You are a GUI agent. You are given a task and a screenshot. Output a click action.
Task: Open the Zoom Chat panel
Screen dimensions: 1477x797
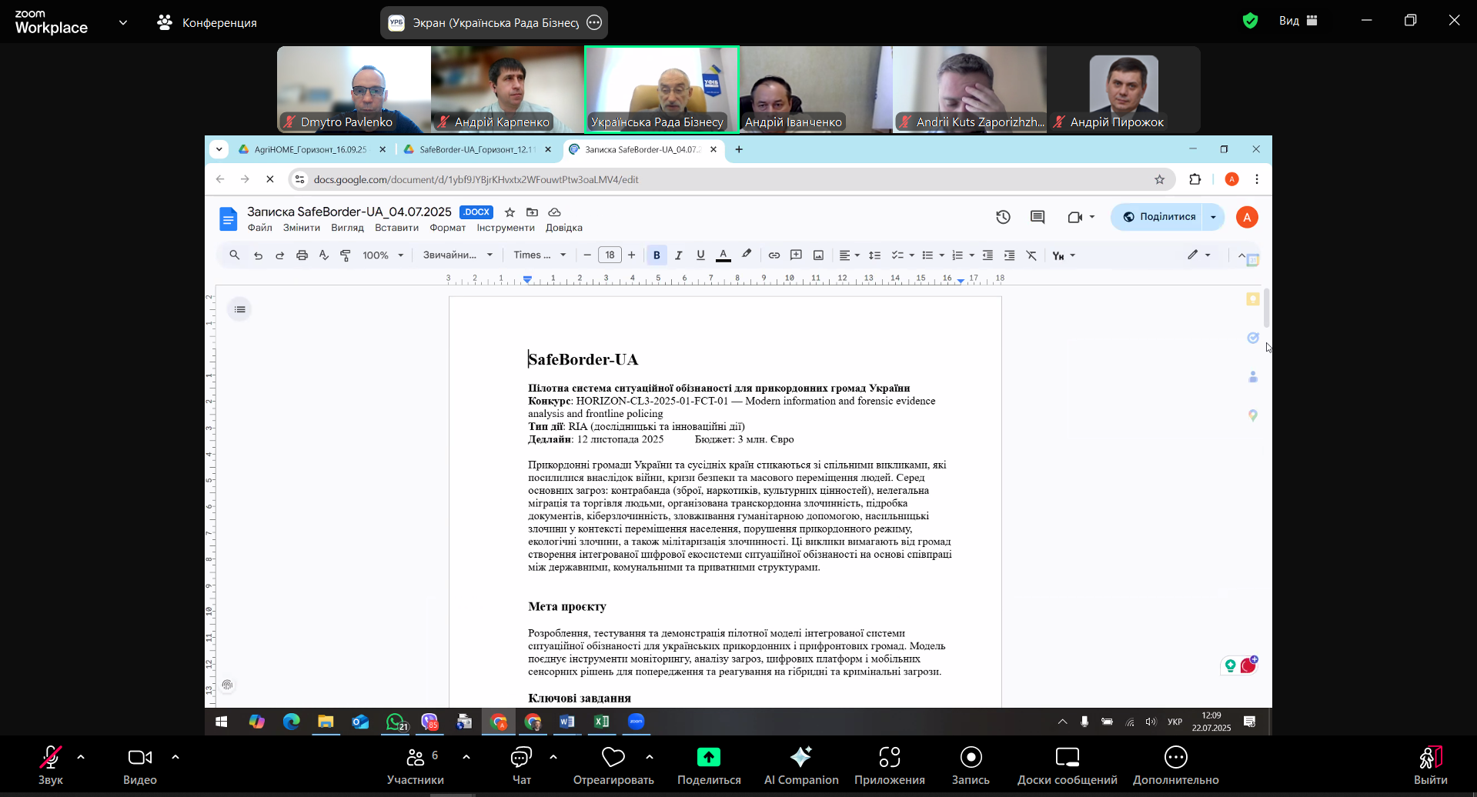(521, 758)
